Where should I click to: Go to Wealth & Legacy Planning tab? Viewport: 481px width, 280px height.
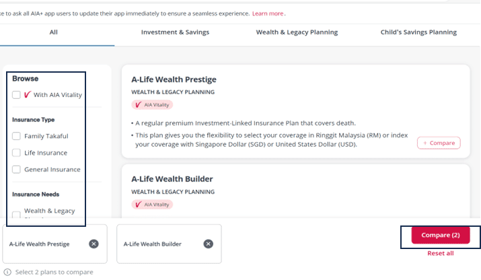(297, 32)
